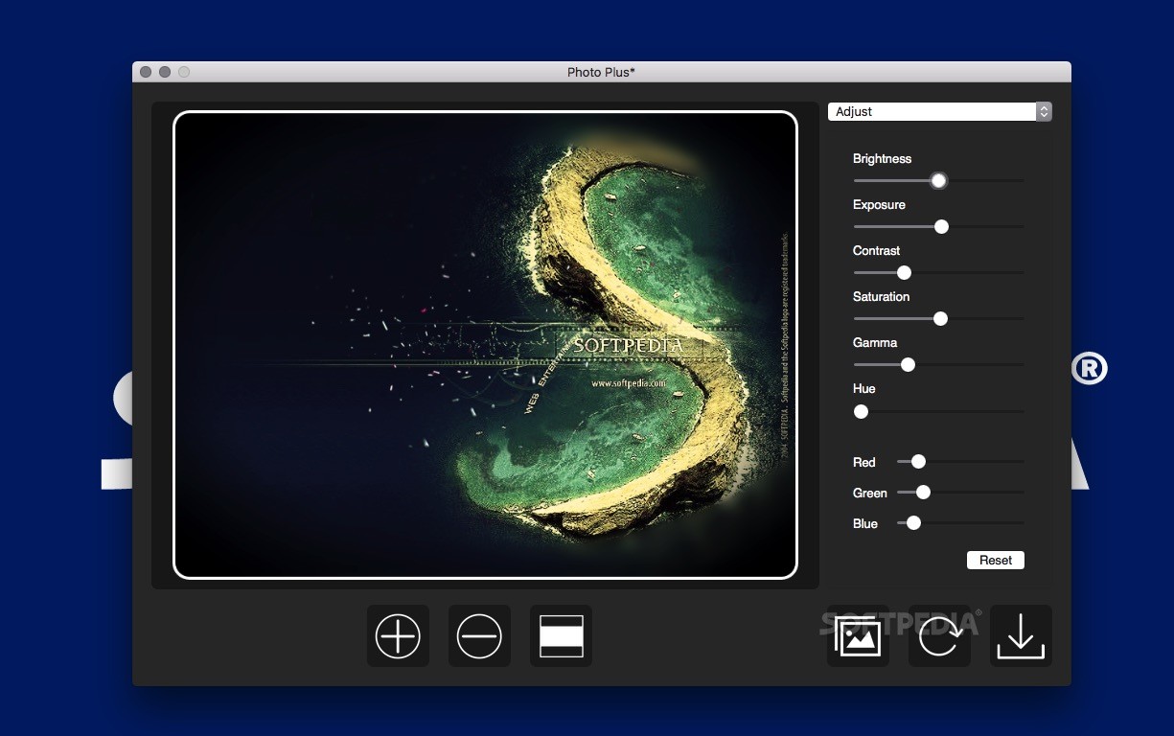Select the Gamma slider handle

909,364
